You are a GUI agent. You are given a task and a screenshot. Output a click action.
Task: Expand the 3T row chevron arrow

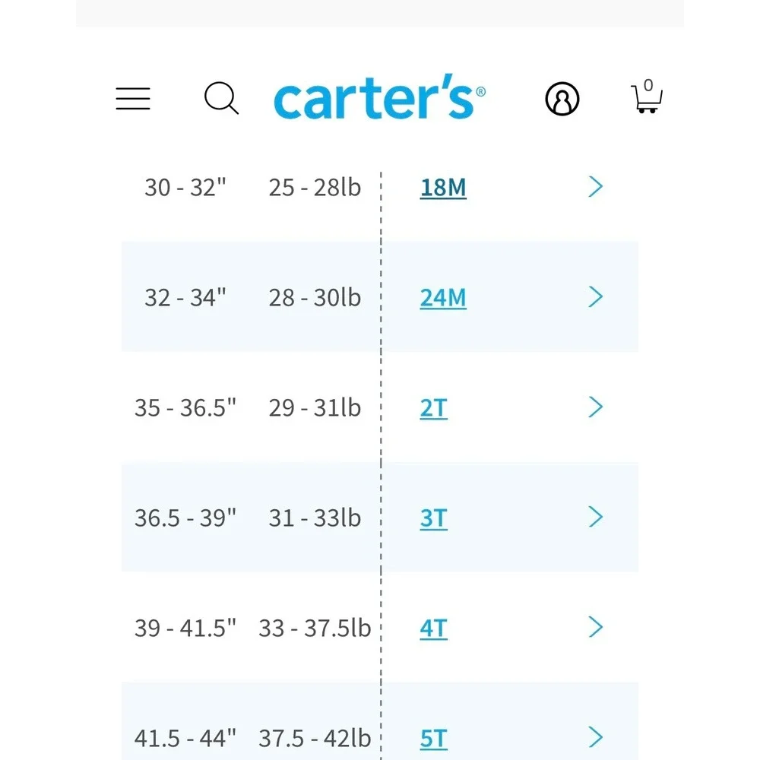(596, 517)
